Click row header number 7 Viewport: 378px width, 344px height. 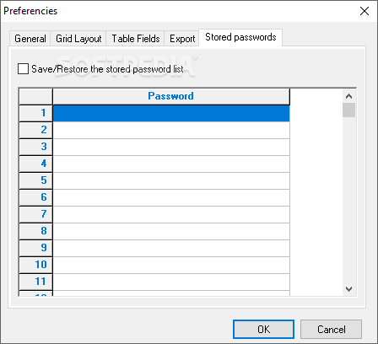pyautogui.click(x=35, y=214)
